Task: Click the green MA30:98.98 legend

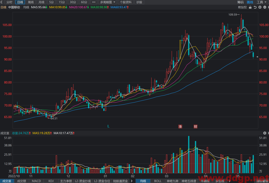Action: click(100, 7)
